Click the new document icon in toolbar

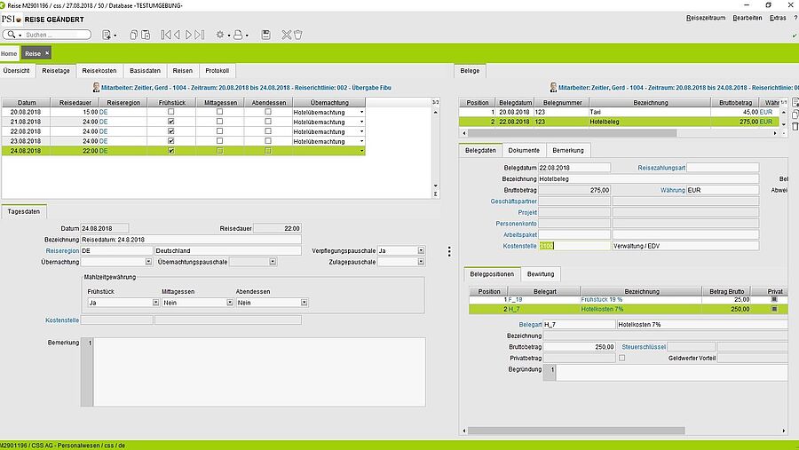[107, 35]
